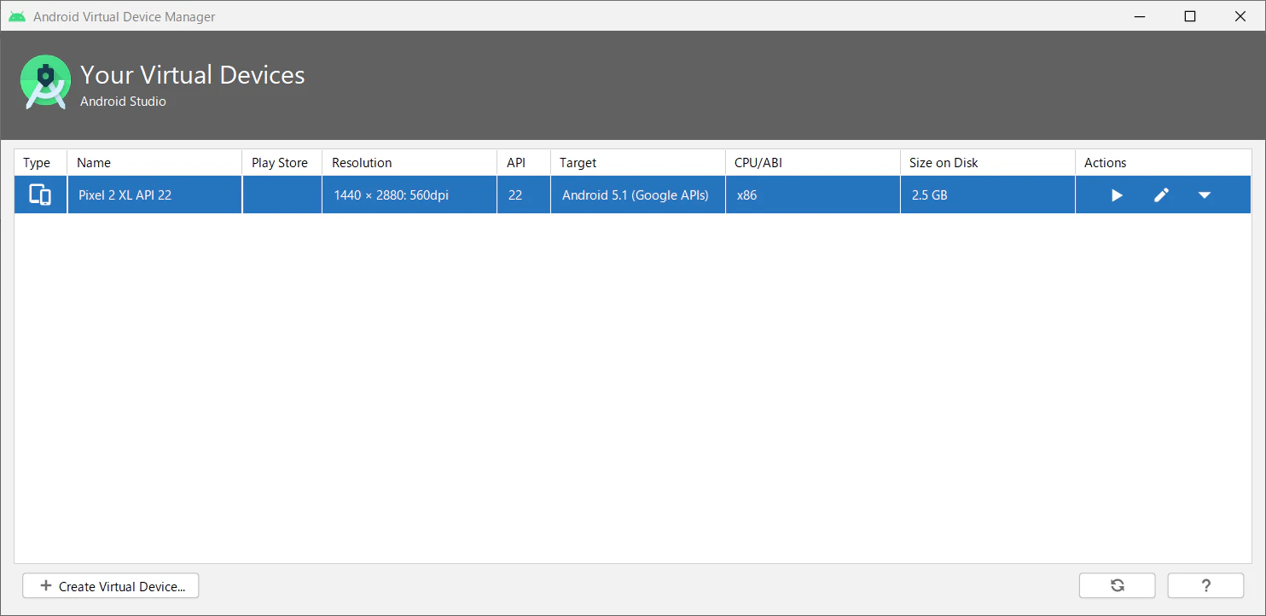1266x616 pixels.
Task: Select the '2.5 GB' size cell
Action: tap(988, 195)
